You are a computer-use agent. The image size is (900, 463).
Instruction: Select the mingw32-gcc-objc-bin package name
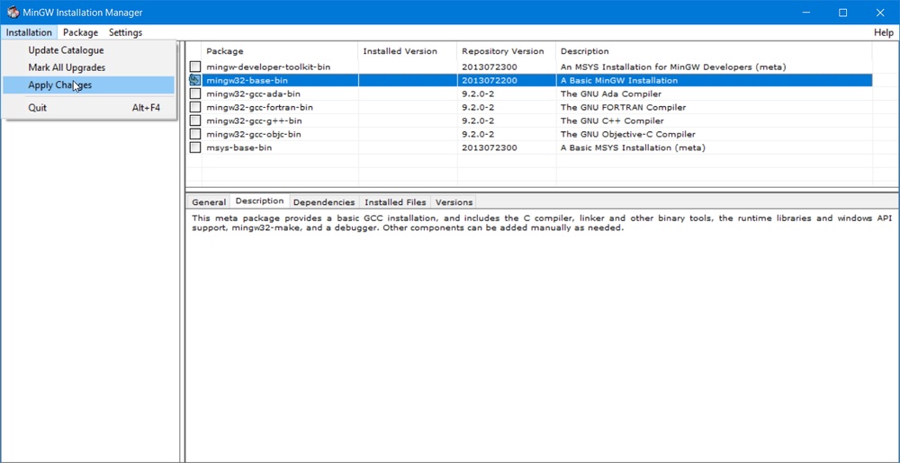tap(254, 134)
